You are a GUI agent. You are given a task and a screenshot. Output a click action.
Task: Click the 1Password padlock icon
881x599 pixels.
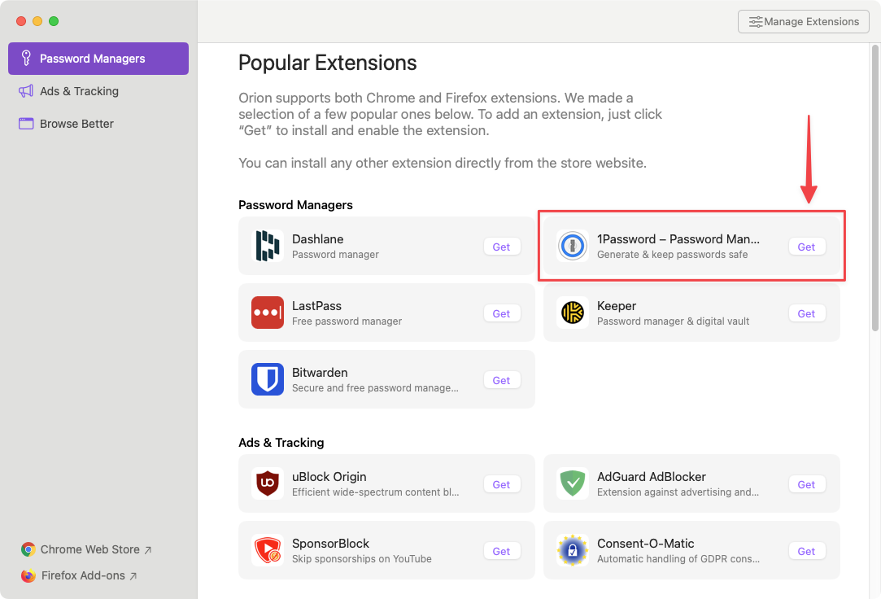[x=573, y=246]
